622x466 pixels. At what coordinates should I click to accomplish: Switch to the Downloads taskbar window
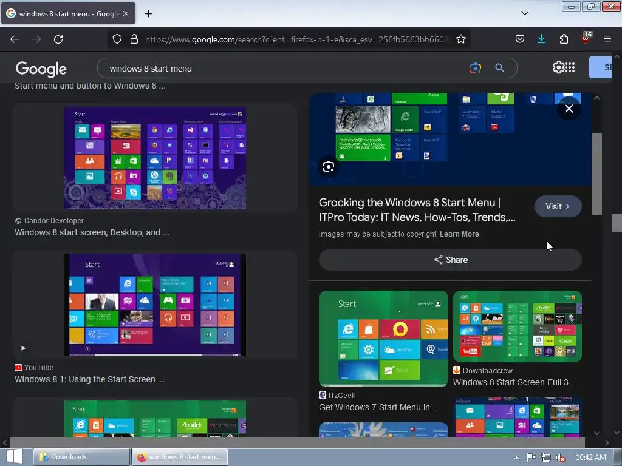[x=81, y=457]
